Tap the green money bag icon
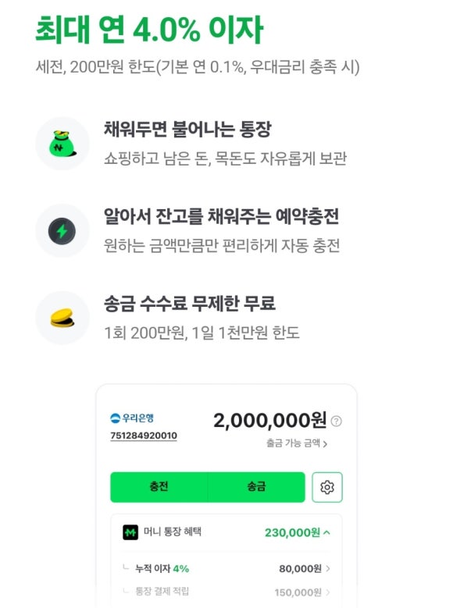Screen dimensions: 453x608 pyautogui.click(x=62, y=144)
